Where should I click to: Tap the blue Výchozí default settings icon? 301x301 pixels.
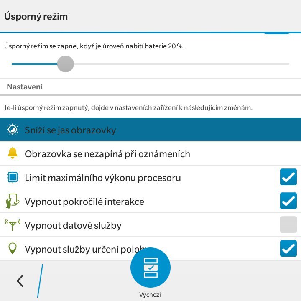pos(150,267)
